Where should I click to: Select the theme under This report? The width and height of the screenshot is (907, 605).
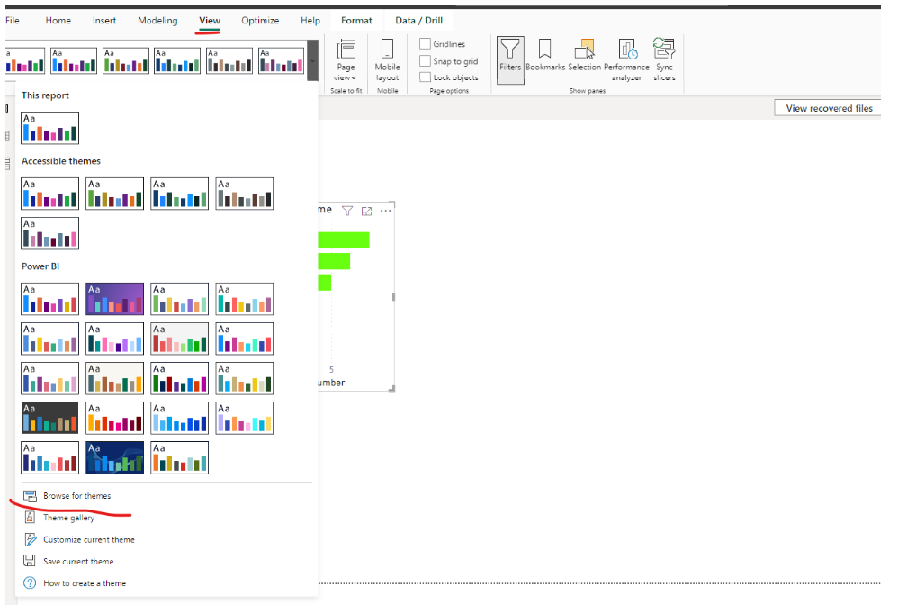point(49,128)
